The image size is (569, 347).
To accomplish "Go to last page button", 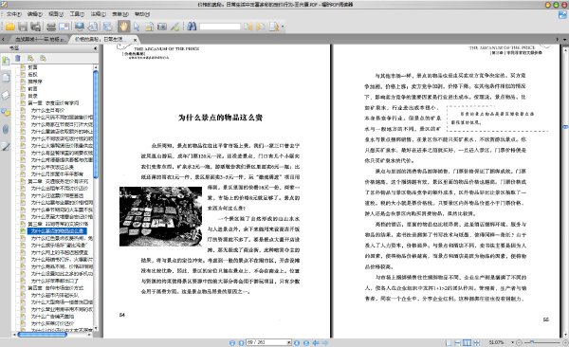I will click(306, 342).
